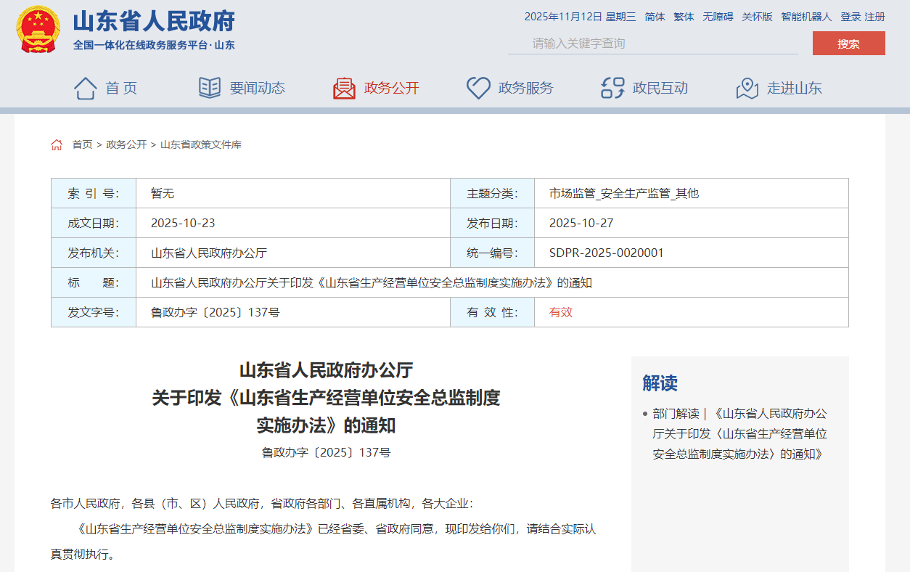
Task: Go to 山东省政策文件库 breadcrumb link
Action: [x=201, y=145]
